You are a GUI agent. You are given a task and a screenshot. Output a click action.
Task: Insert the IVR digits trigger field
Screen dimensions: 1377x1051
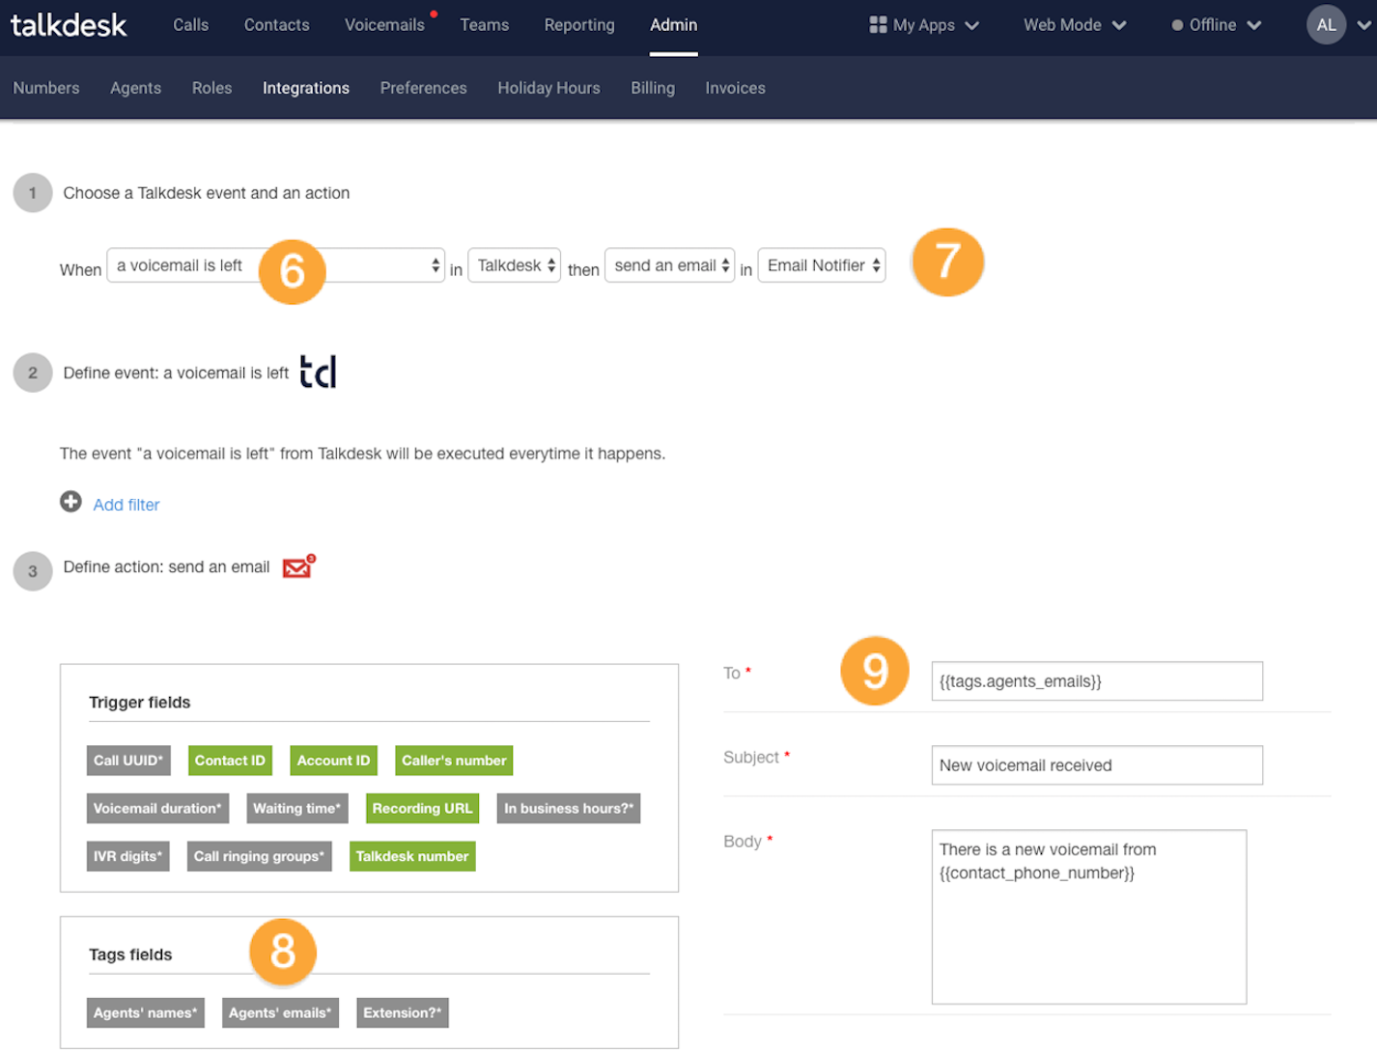point(127,856)
